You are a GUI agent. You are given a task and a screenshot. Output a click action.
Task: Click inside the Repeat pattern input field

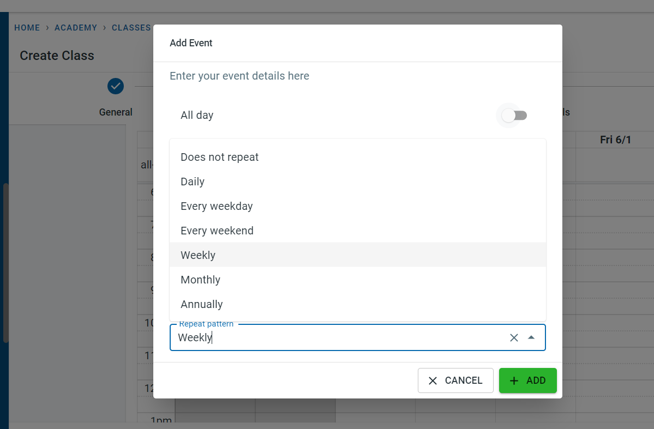338,338
